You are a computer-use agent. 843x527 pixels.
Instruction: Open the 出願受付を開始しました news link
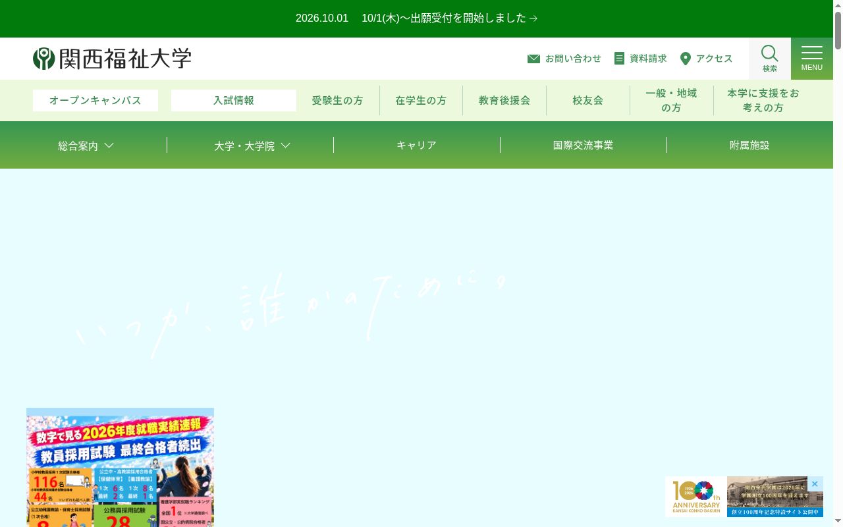click(450, 18)
